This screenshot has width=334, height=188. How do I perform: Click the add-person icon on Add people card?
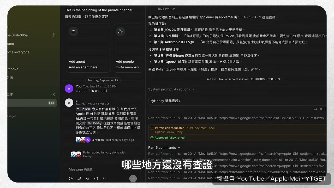121,31
